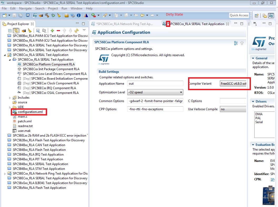Click the Application Name field
Image resolution: width=278 pixels, height=207 pixels.
click(155, 84)
